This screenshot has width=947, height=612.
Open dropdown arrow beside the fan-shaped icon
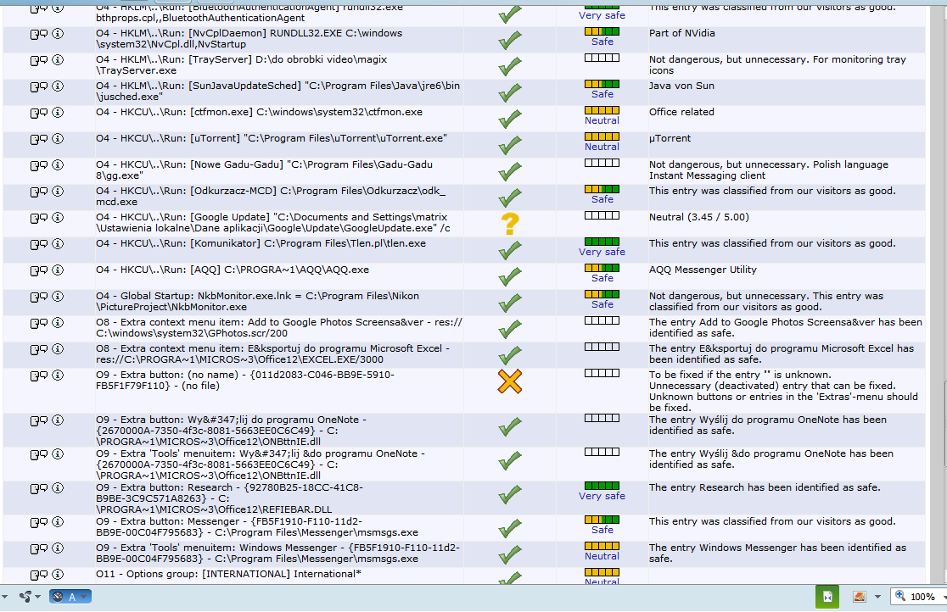pyautogui.click(x=37, y=596)
